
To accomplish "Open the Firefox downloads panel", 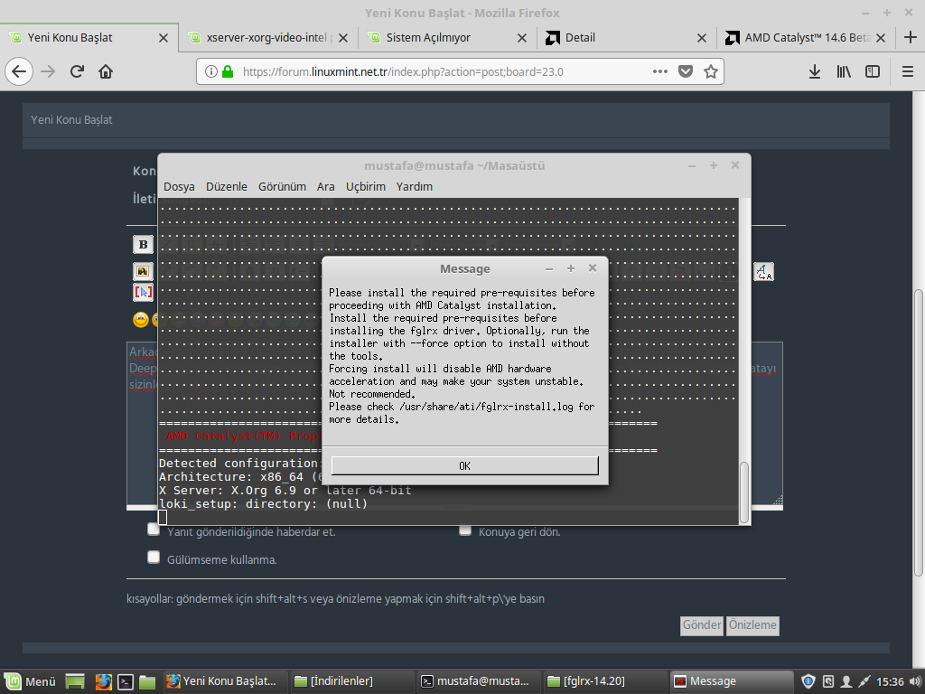I will 815,71.
